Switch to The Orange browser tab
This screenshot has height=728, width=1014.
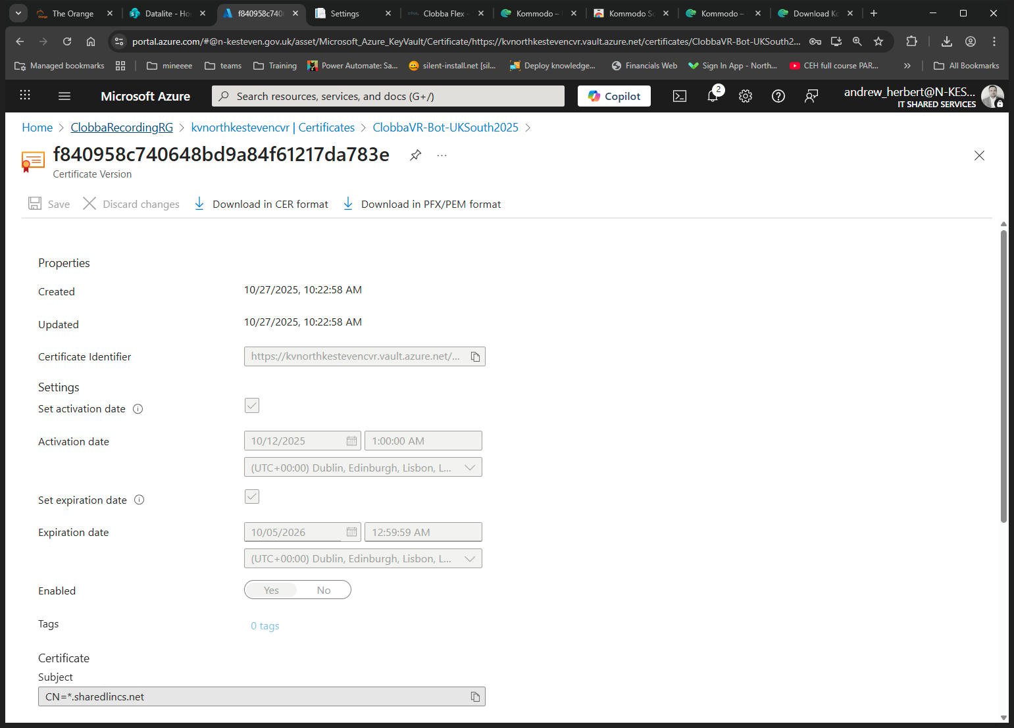pyautogui.click(x=74, y=13)
